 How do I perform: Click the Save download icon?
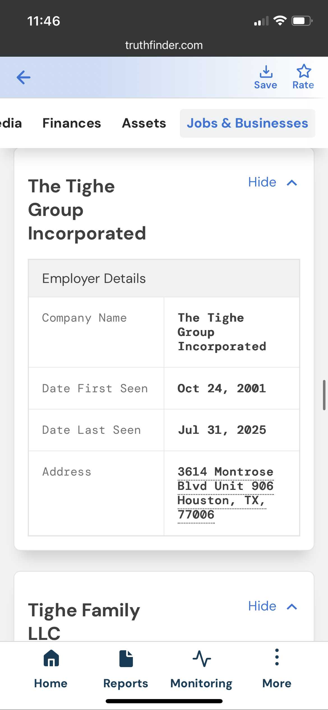click(266, 72)
